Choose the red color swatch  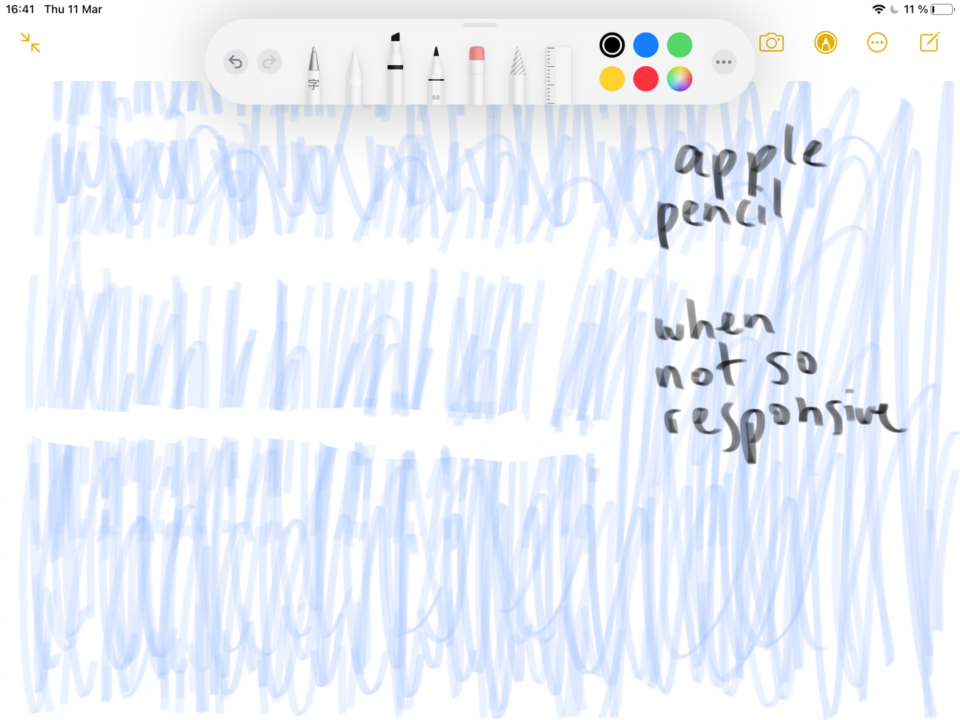(x=646, y=79)
